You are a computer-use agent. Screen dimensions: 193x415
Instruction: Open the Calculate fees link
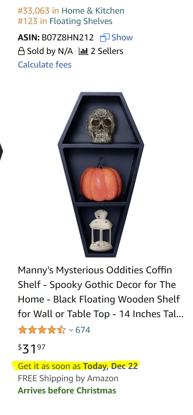pyautogui.click(x=45, y=64)
